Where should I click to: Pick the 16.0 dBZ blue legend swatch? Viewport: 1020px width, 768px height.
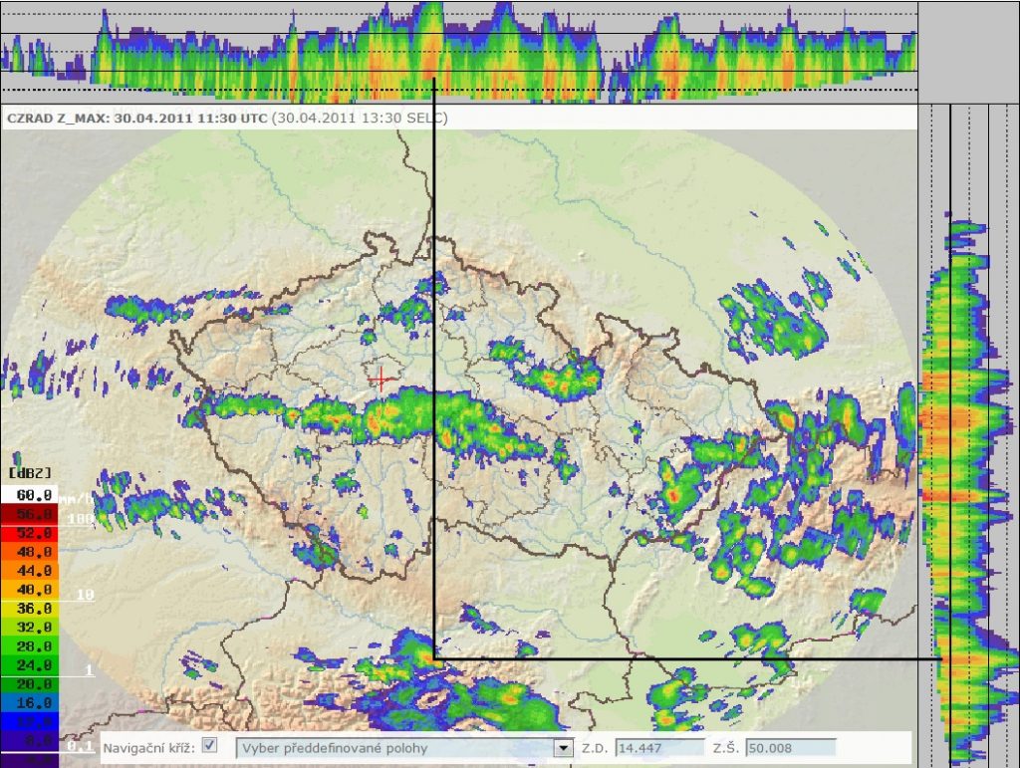pos(29,702)
